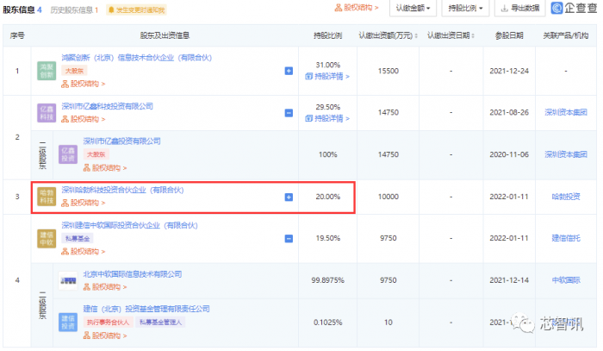Click the 股东及出资信息 column header
This screenshot has height=351, width=603.
[165, 35]
